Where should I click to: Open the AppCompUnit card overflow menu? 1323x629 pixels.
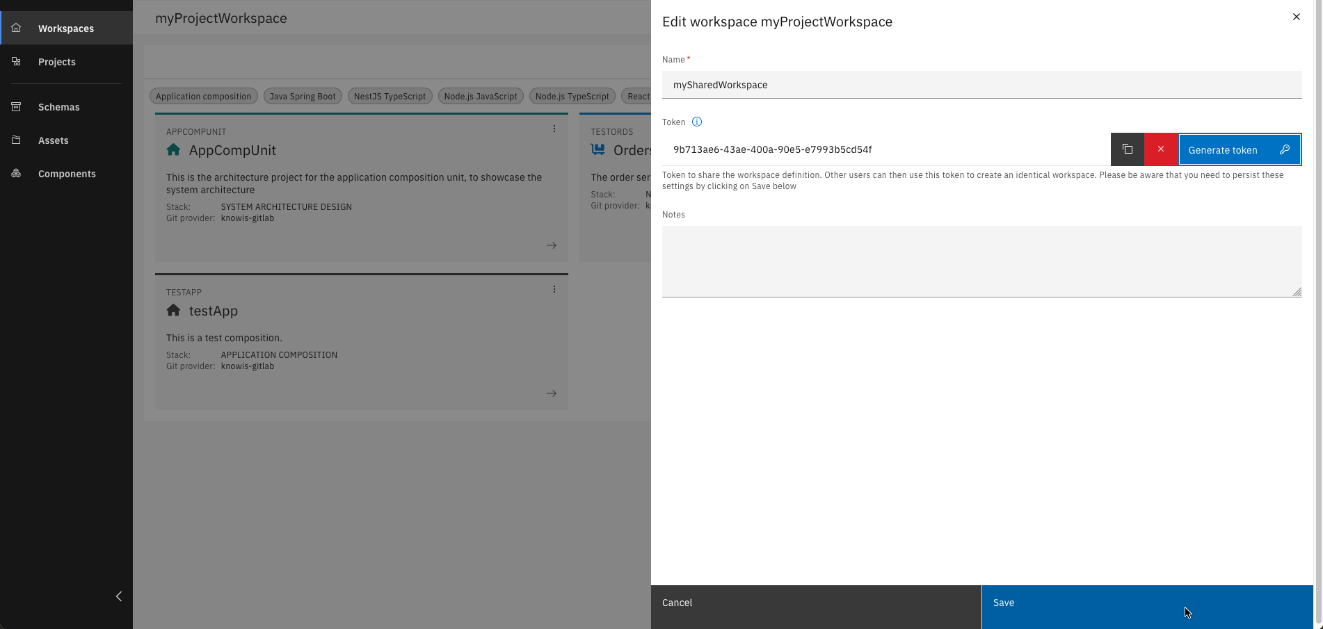tap(554, 129)
